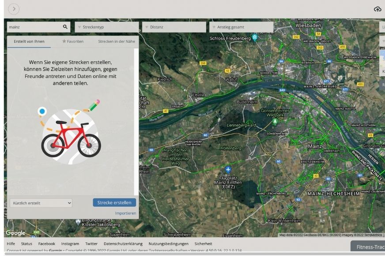Image resolution: width=385 pixels, height=256 pixels.
Task: Open the cloud sync icon top right
Action: click(x=377, y=8)
